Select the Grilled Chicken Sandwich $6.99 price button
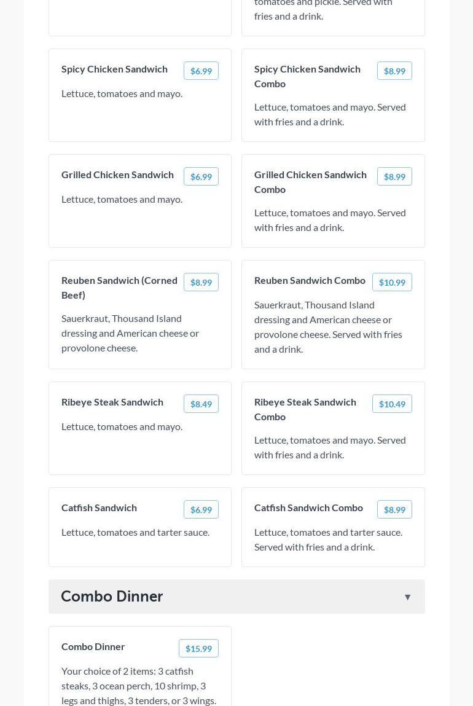This screenshot has width=473, height=706. 201,176
